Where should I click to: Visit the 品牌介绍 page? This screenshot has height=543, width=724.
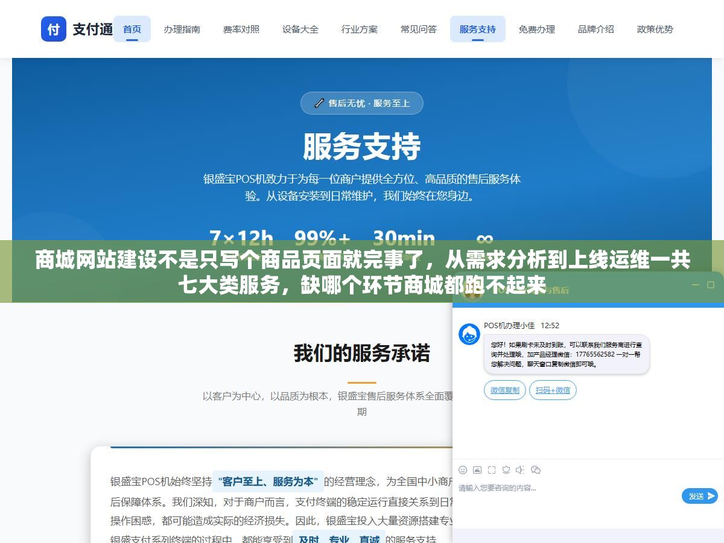pos(596,29)
